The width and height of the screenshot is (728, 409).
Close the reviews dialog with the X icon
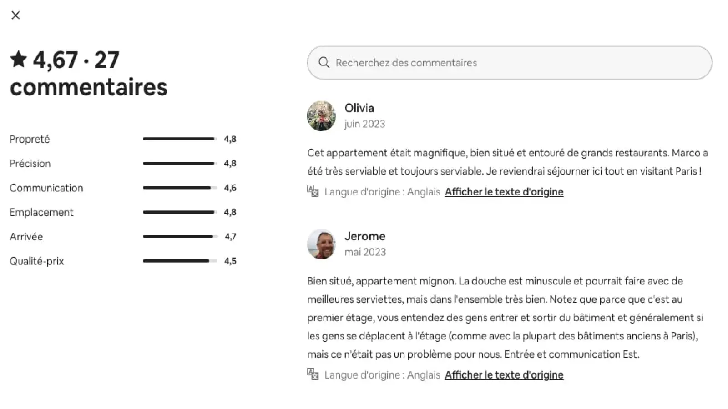click(15, 15)
